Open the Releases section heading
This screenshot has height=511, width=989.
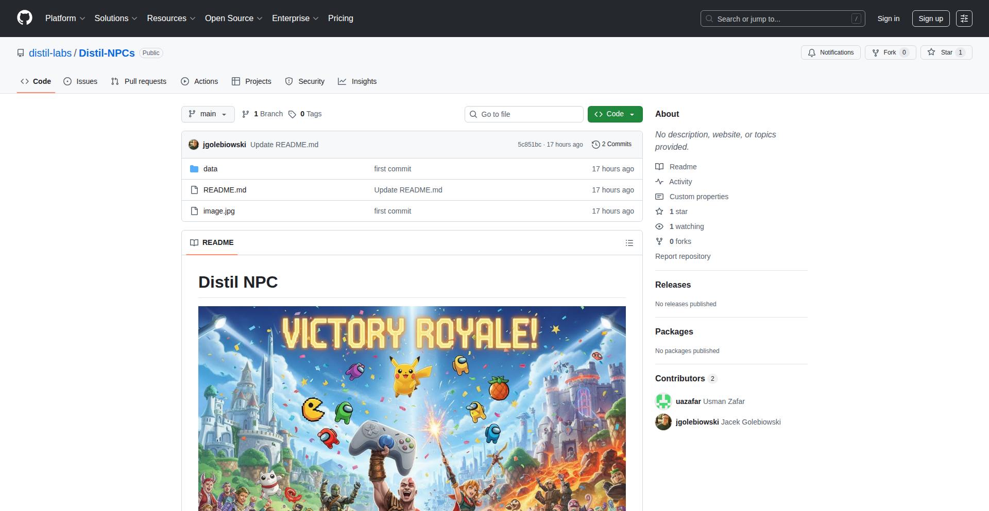pos(673,285)
